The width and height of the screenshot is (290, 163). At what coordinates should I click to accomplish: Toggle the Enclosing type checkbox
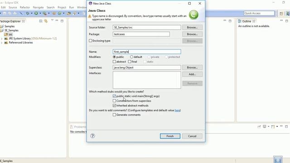point(91,41)
